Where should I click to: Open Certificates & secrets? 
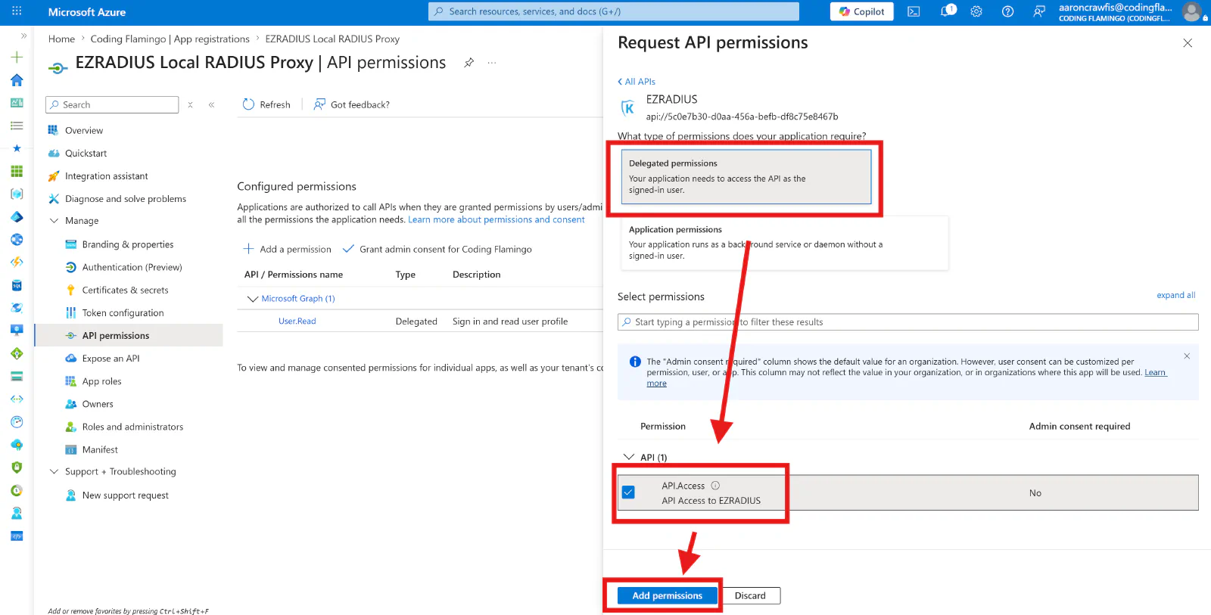tap(125, 290)
